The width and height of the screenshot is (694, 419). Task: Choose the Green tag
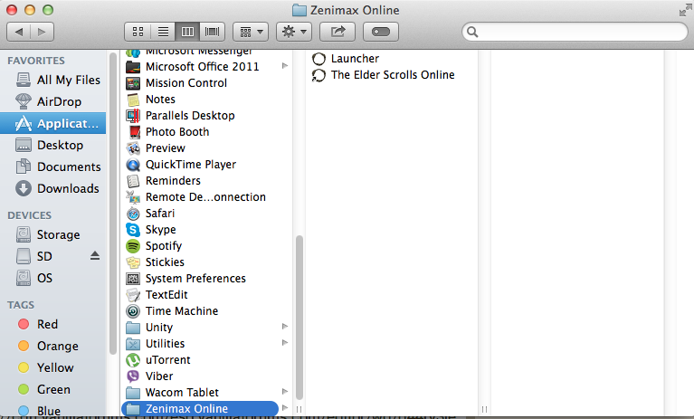(53, 389)
